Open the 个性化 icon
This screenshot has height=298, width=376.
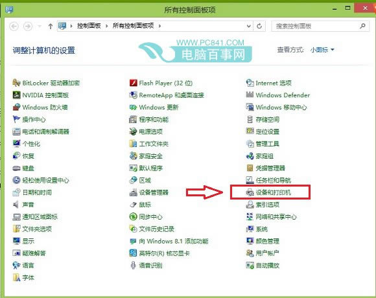pyautogui.click(x=16, y=144)
